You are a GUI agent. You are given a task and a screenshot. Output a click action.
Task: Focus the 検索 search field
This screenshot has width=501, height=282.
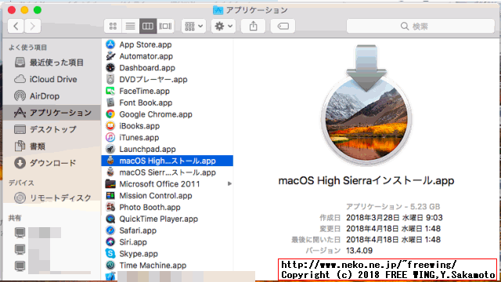click(x=420, y=26)
